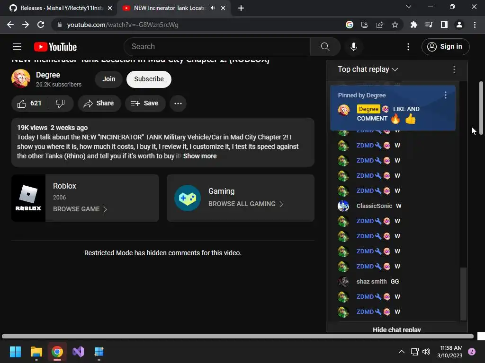Viewport: 485px width, 363px height.
Task: Sign in to YouTube
Action: pos(445,47)
